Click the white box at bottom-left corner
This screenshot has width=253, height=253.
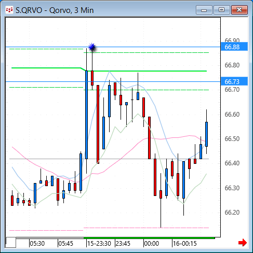pyautogui.click(x=11, y=243)
